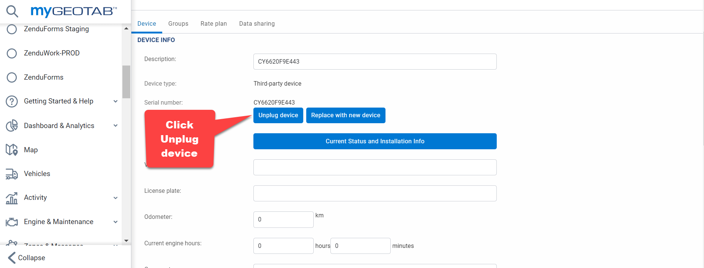Click the Collapse arrow icon
The image size is (704, 268).
click(12, 258)
